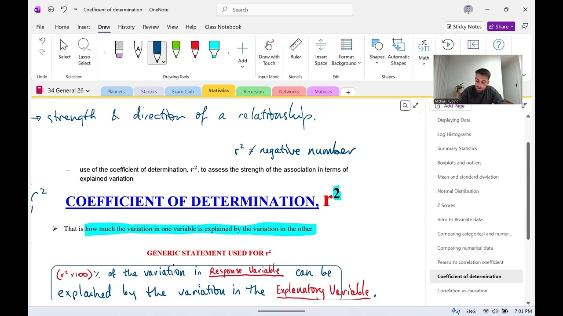Screen dimensions: 563x316
Task: Select the text mode pen with letter A
Action: coord(138,49)
